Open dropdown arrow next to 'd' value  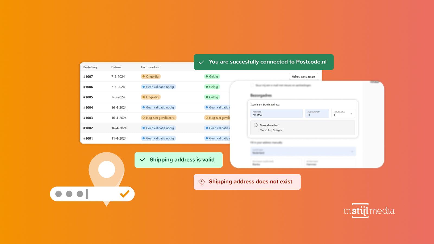pyautogui.click(x=352, y=113)
